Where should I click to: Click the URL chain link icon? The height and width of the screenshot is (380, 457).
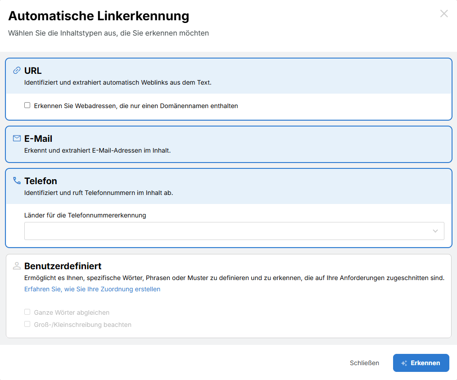pos(17,71)
